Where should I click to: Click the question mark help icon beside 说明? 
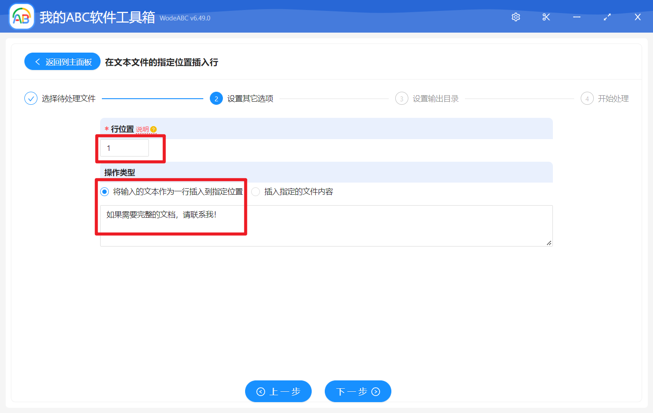[153, 129]
